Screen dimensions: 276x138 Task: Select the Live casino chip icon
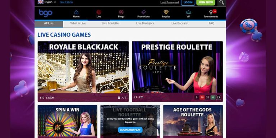pos(99,12)
